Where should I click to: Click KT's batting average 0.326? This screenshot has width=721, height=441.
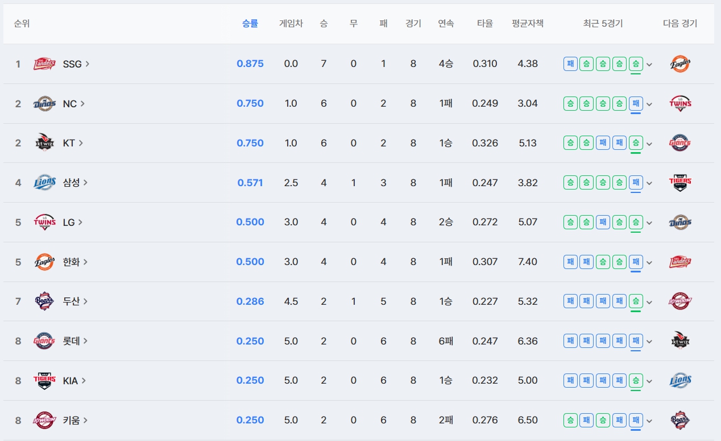pos(485,143)
